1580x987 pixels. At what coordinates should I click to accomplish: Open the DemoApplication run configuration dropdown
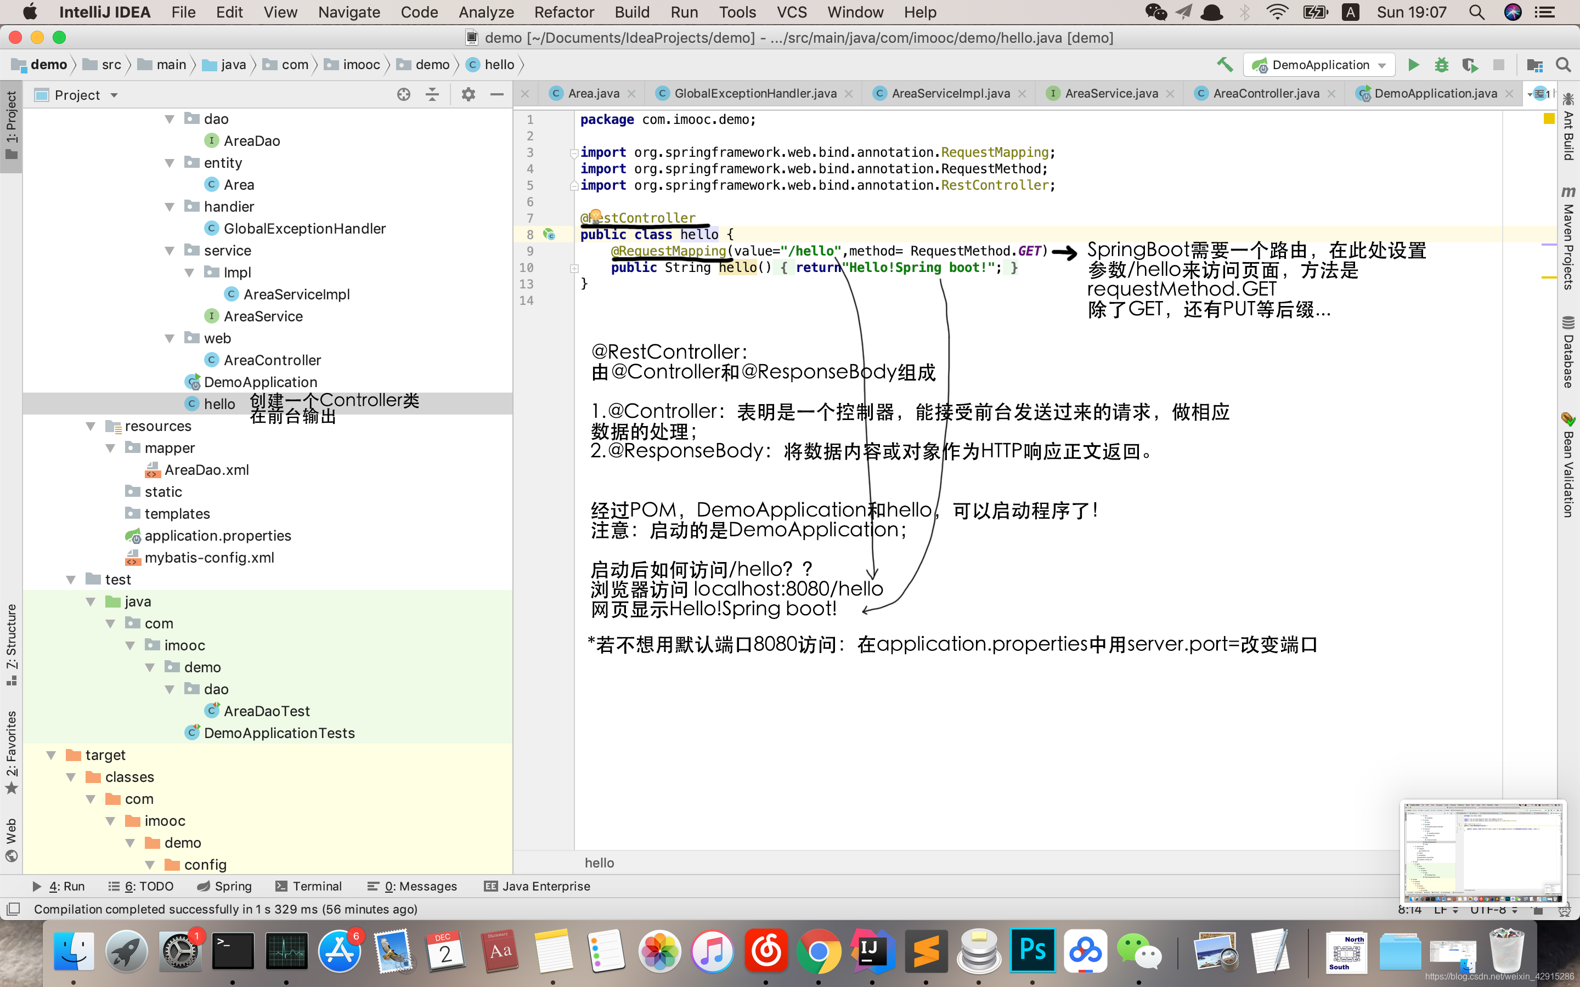[1319, 65]
